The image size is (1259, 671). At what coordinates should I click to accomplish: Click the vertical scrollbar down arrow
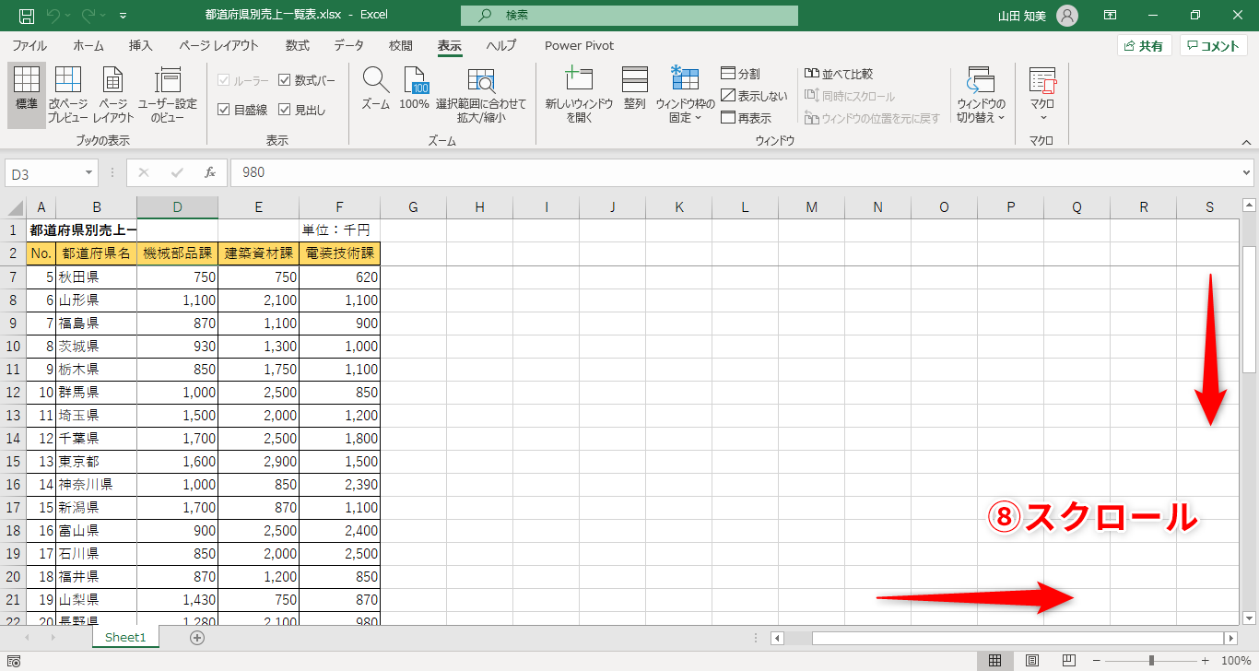point(1250,618)
